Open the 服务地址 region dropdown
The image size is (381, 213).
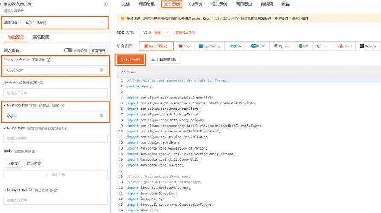(x=64, y=23)
